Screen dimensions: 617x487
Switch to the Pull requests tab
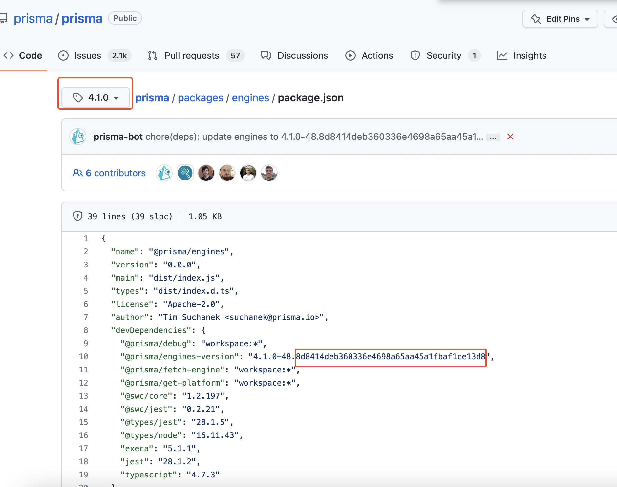click(196, 55)
